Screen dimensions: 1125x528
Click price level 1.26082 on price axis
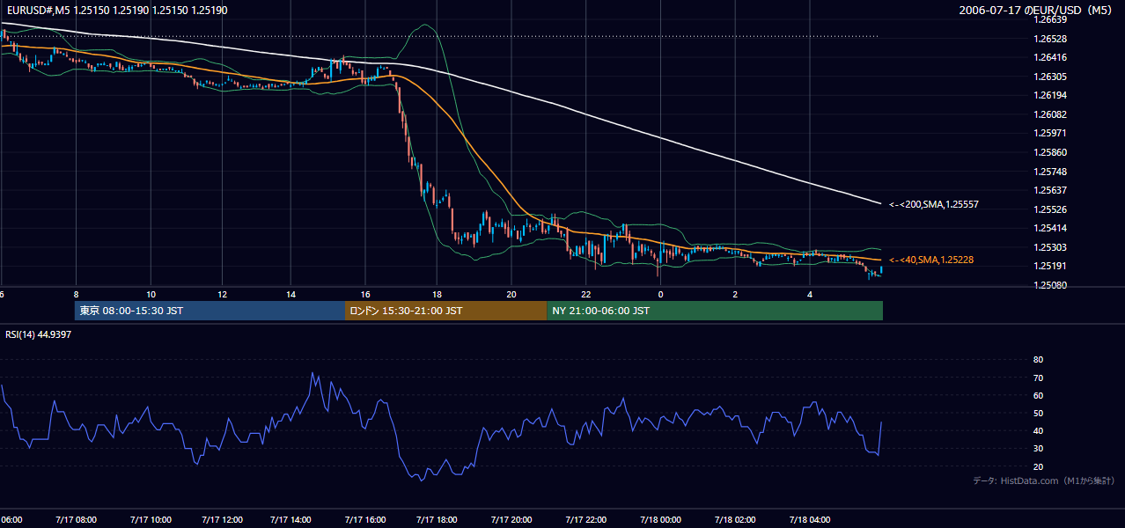[1051, 114]
